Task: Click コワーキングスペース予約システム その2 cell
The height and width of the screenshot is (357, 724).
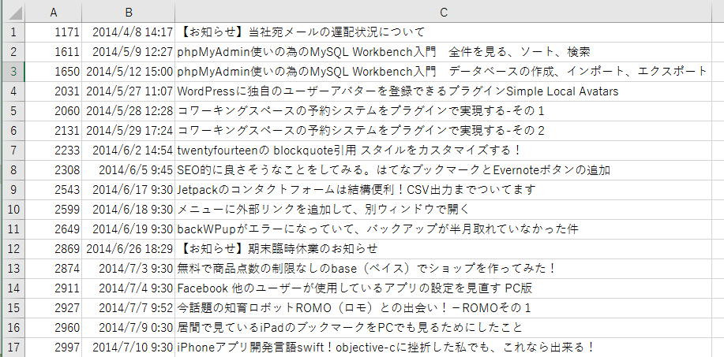Action: click(443, 131)
